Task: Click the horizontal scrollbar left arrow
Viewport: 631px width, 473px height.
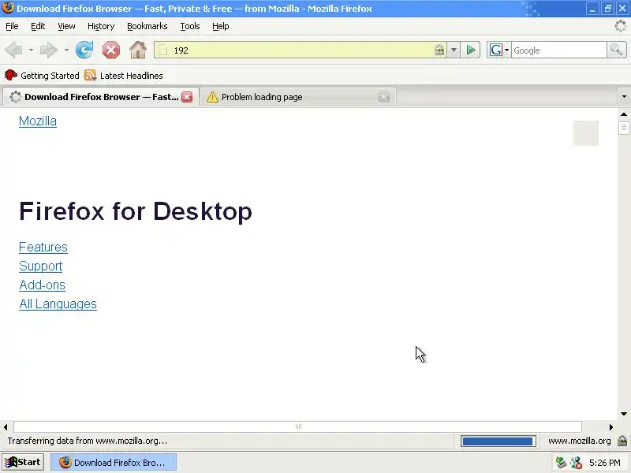Action: pos(6,426)
